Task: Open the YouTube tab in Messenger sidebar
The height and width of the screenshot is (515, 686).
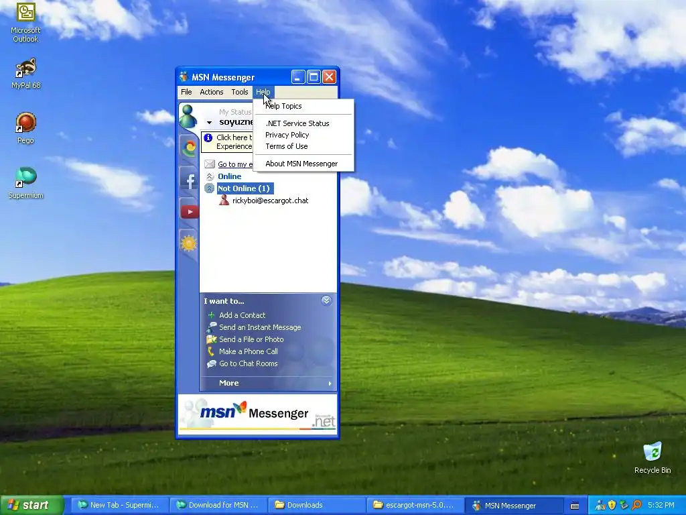Action: 190,212
